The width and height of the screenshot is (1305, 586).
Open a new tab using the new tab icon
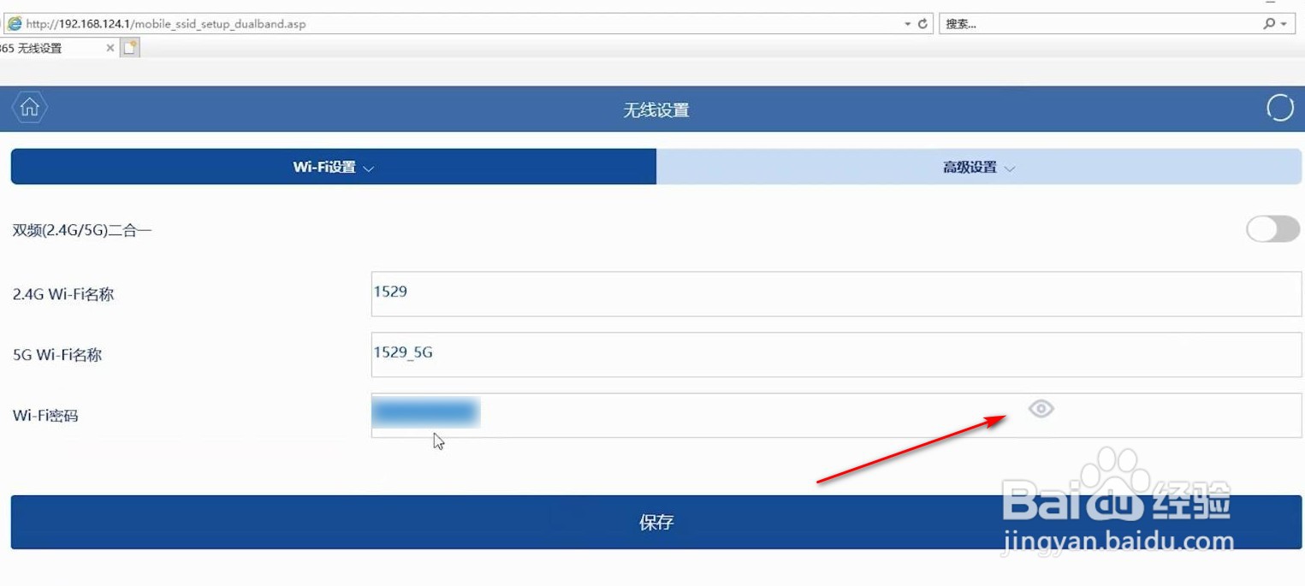click(x=129, y=49)
